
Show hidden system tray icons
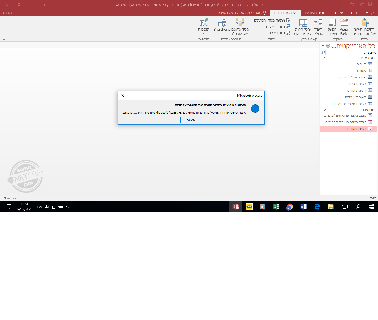point(67,207)
